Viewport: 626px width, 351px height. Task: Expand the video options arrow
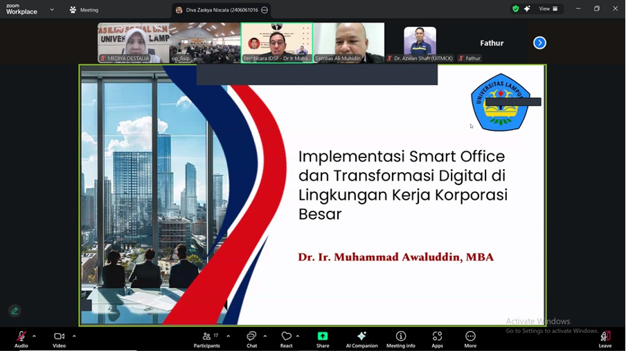click(x=74, y=336)
